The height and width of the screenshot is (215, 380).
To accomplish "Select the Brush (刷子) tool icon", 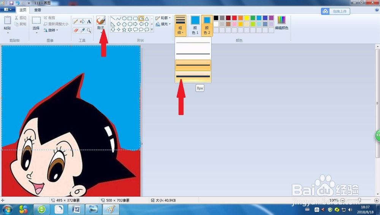I will 101,21.
